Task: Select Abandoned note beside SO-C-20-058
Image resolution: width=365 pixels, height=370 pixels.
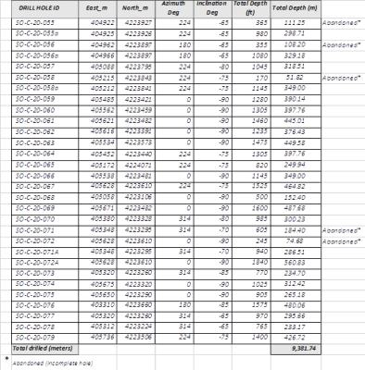Action: pyautogui.click(x=342, y=78)
